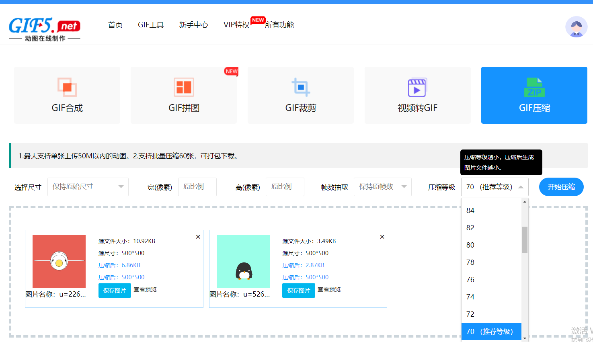Switch to 视频转GIF tool tab
The width and height of the screenshot is (593, 342).
click(x=418, y=95)
